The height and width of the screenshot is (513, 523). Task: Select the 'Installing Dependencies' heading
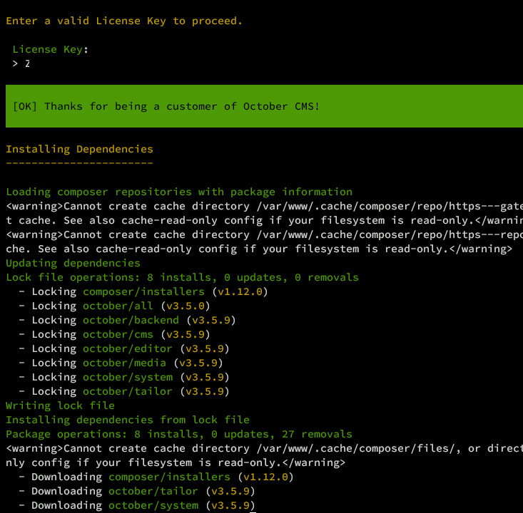click(x=79, y=149)
